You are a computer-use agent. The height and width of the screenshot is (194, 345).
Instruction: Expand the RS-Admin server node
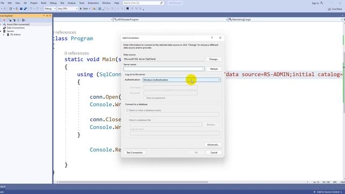[x=4, y=34]
